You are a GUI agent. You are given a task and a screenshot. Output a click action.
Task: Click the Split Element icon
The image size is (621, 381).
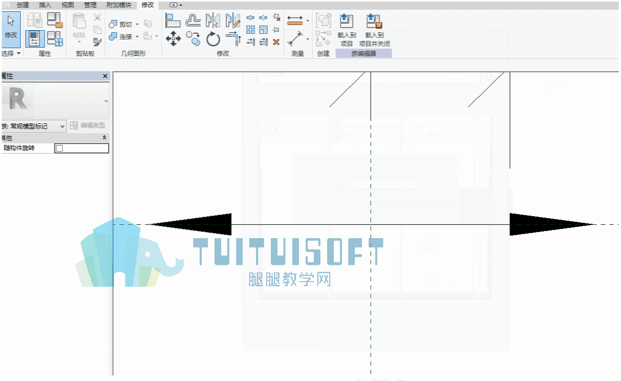click(250, 17)
